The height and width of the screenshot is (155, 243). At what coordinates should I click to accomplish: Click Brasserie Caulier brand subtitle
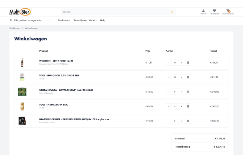(47, 122)
